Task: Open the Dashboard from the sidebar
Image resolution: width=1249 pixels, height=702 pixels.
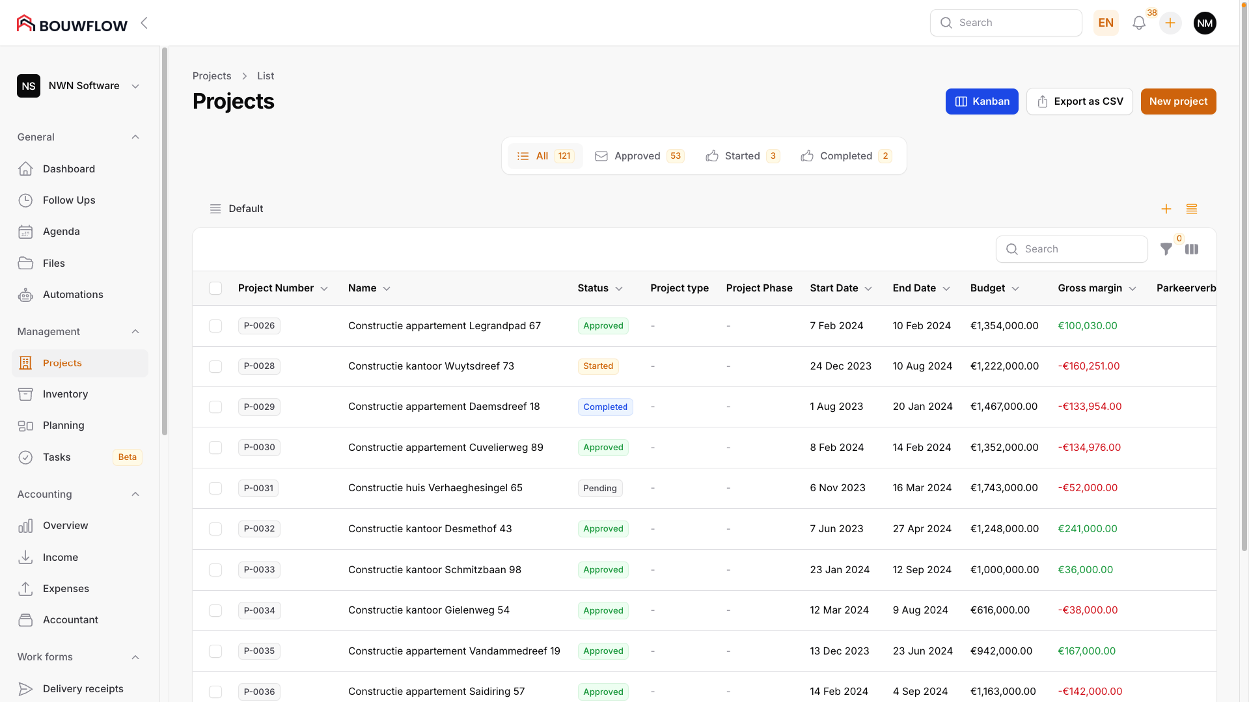Action: [68, 169]
